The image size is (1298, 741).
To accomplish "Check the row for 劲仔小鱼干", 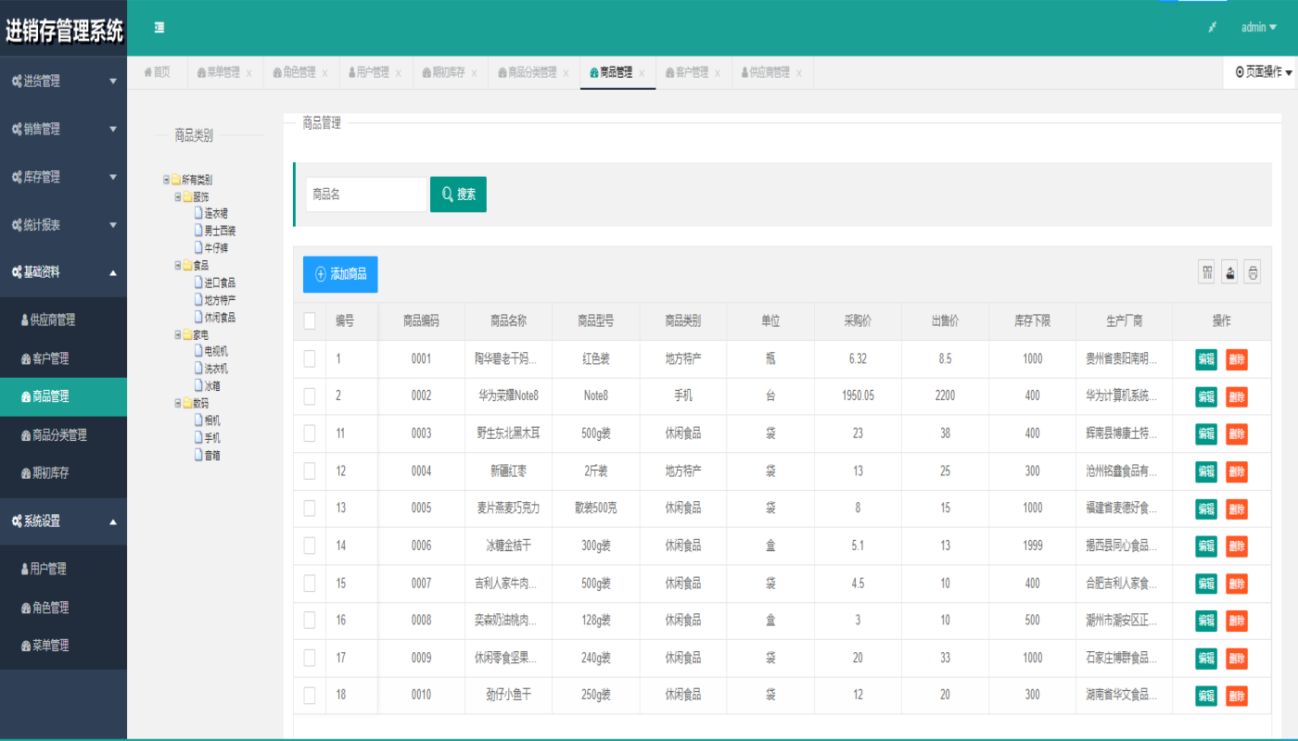I will click(310, 695).
